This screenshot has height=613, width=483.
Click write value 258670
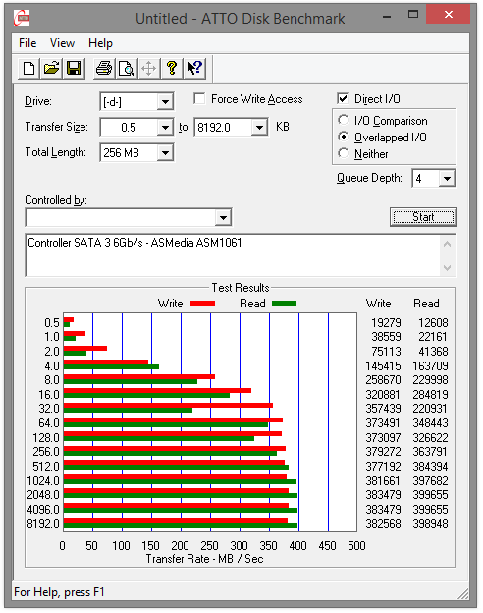point(383,380)
